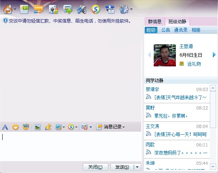Click the feed icon beside 深夜想妈妈了
The width and height of the screenshot is (218, 173).
click(149, 152)
